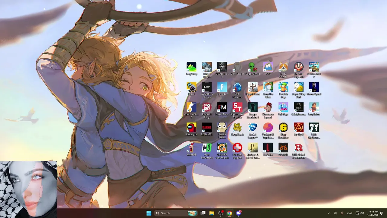Open the Pummel Party dice icon
387x218 pixels.
[x=207, y=111]
